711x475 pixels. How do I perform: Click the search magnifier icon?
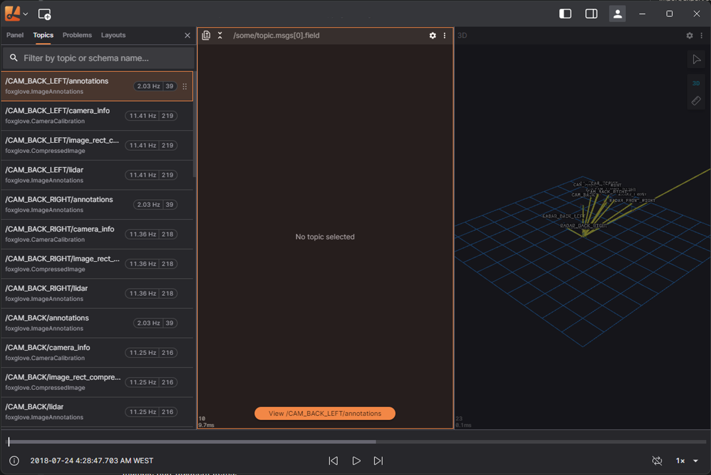coord(14,58)
